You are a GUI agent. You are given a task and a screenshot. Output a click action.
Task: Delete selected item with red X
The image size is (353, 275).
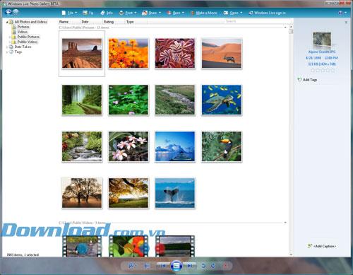click(x=225, y=266)
